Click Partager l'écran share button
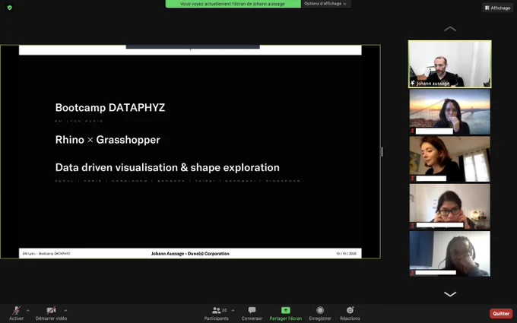The height and width of the screenshot is (323, 517). pos(286,313)
